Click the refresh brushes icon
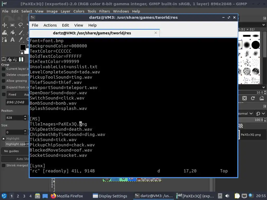Viewport: 267px width, 200px height. pyautogui.click(x=253, y=98)
